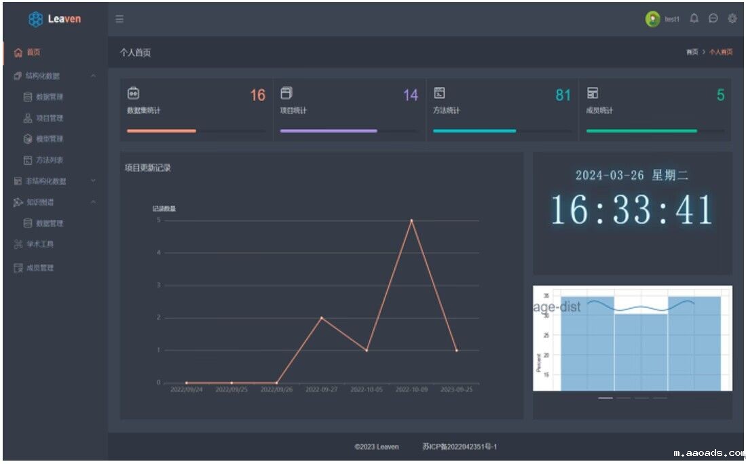Toggle the sidebar collapse hamburger icon
The height and width of the screenshot is (464, 746).
click(119, 19)
